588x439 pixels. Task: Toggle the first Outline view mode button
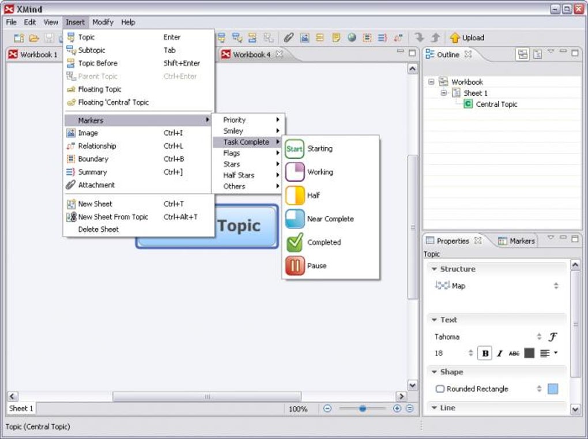(x=523, y=54)
